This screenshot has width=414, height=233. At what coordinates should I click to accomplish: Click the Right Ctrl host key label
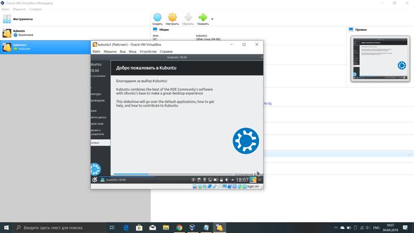click(253, 186)
